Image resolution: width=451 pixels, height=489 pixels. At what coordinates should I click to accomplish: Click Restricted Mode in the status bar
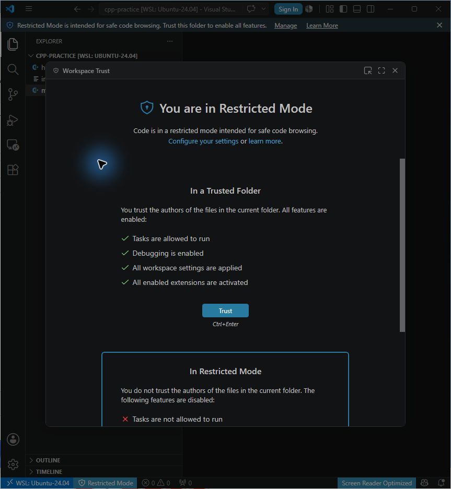[x=106, y=483]
